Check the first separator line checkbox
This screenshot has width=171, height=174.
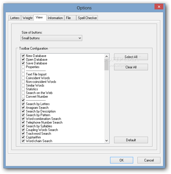[23, 70]
